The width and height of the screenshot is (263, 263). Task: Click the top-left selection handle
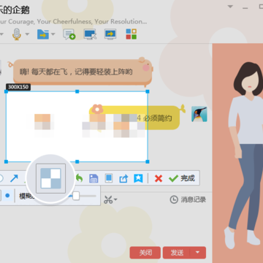7,91
